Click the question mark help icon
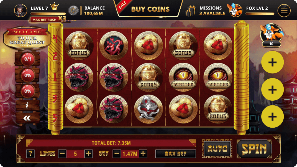The image size is (297, 167). 30,153
